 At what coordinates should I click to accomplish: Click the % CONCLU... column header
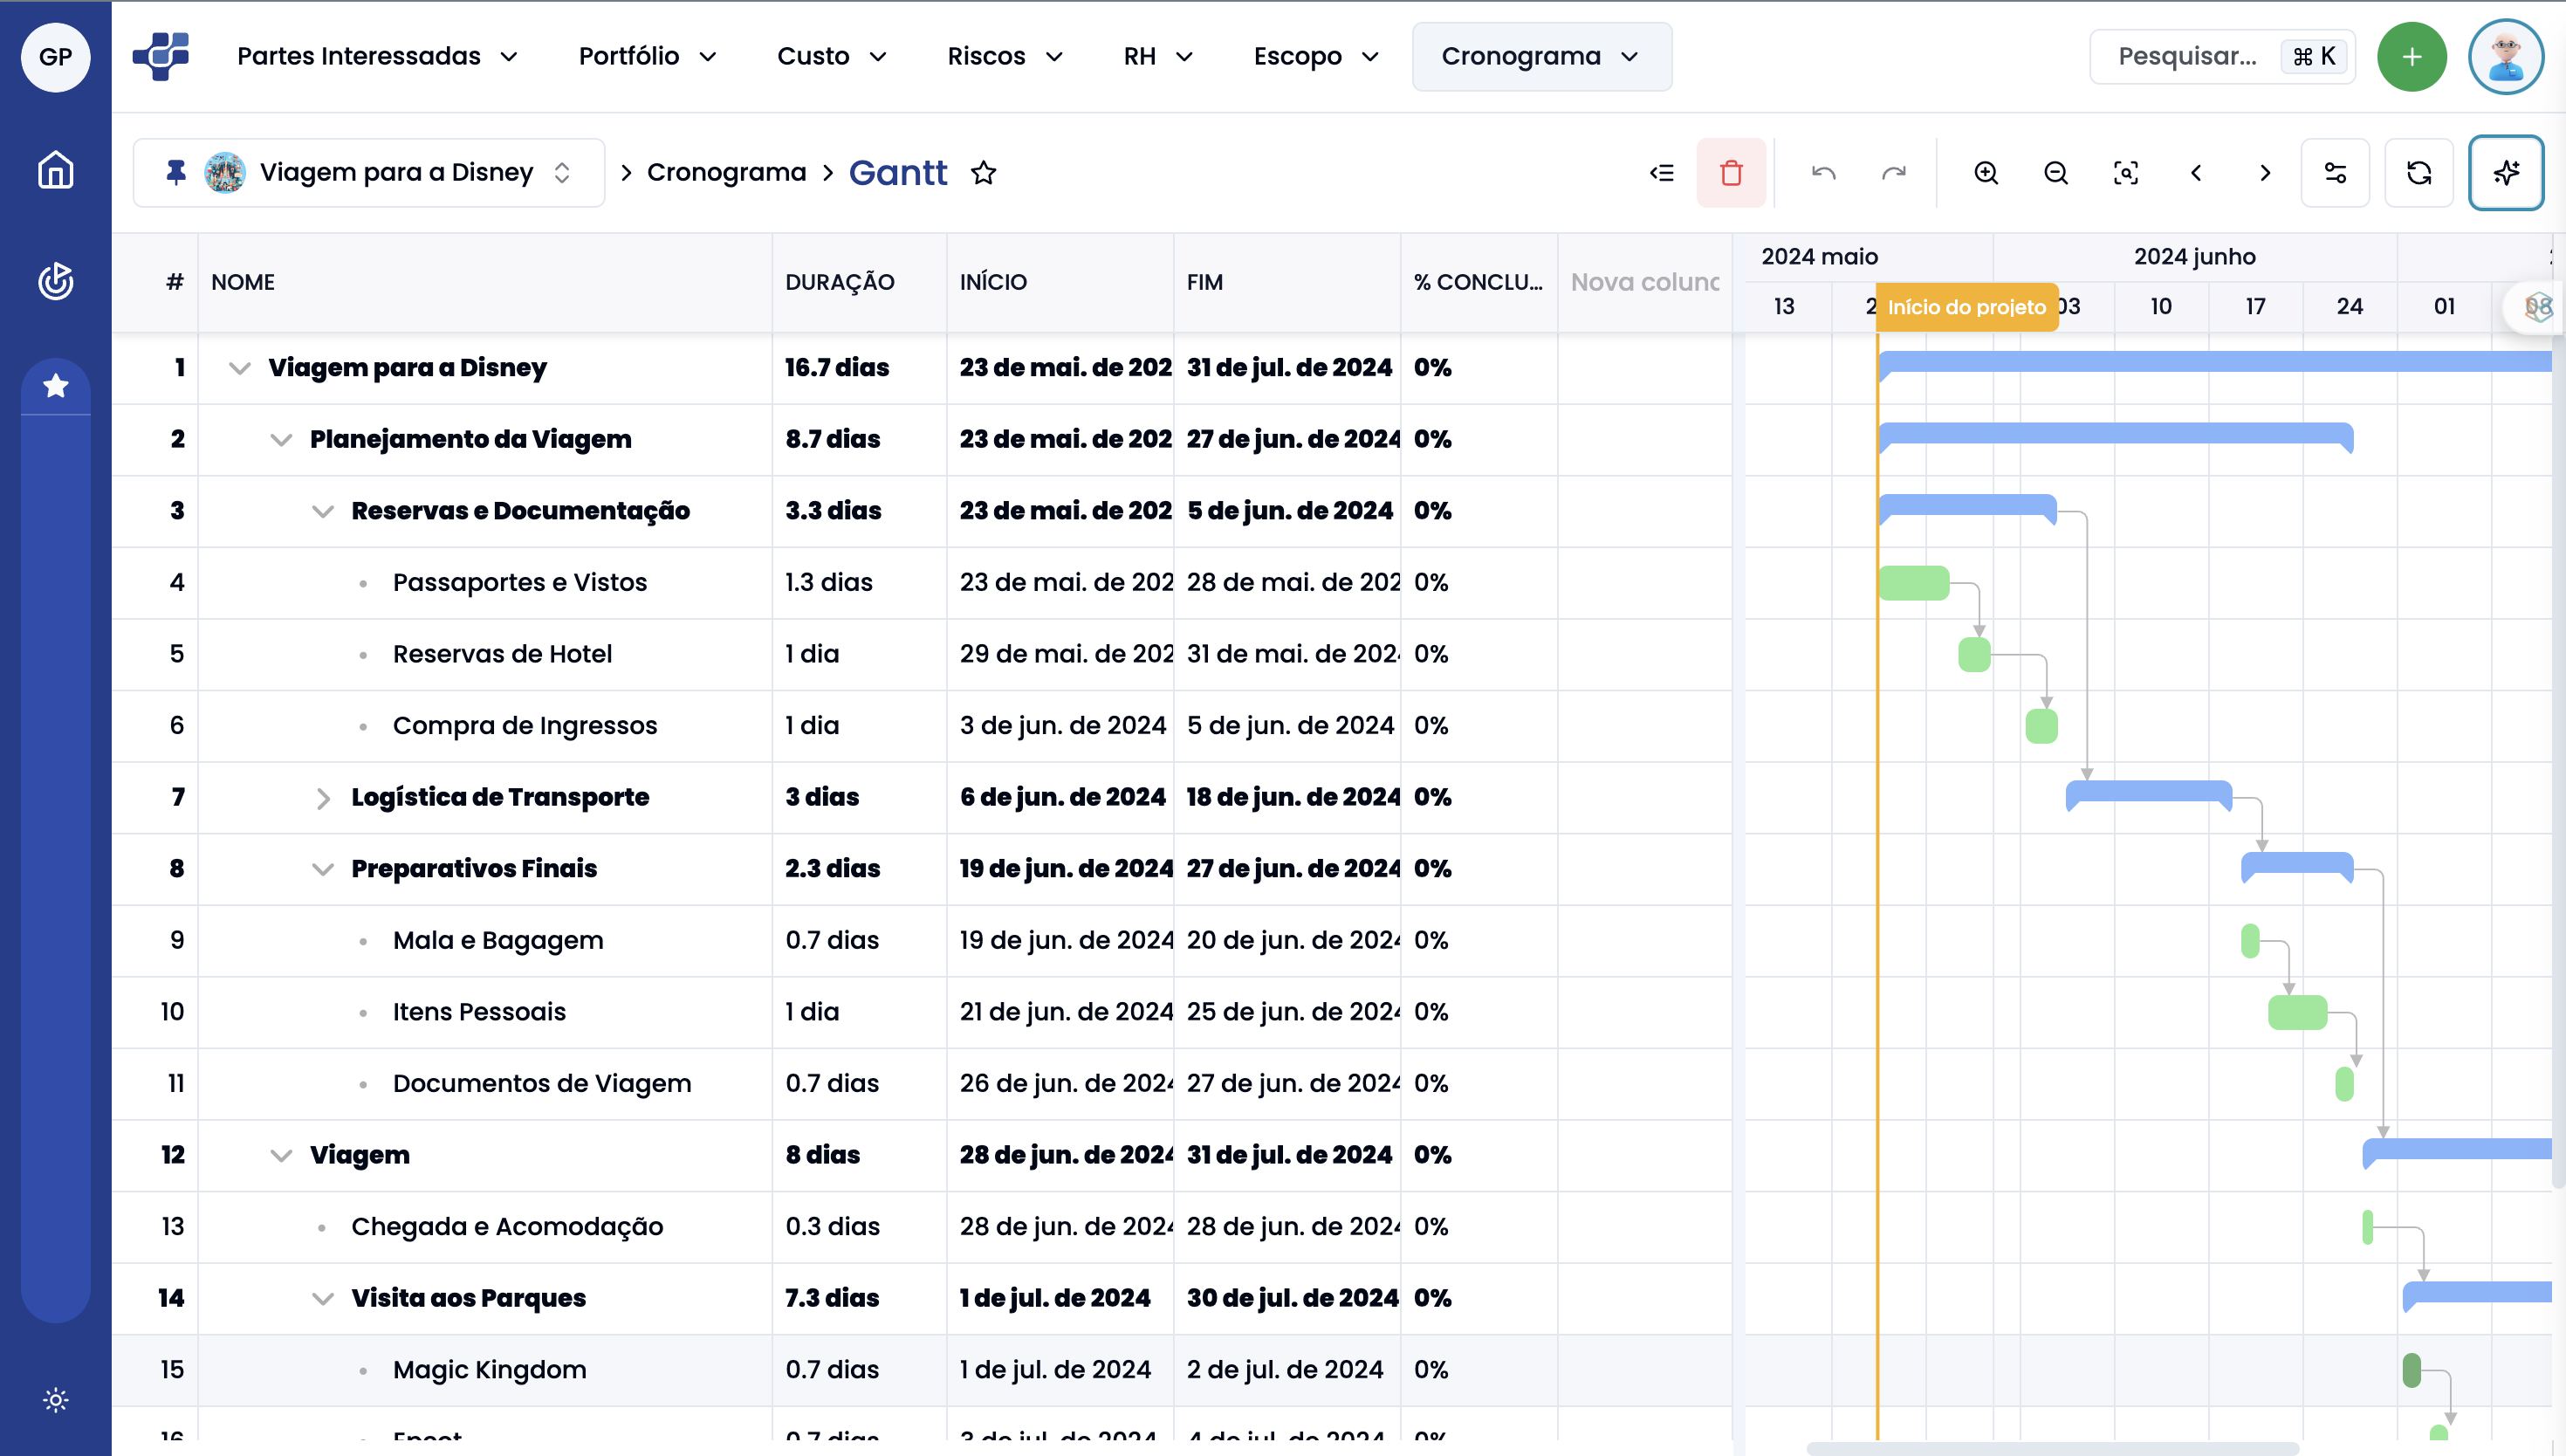click(1478, 282)
